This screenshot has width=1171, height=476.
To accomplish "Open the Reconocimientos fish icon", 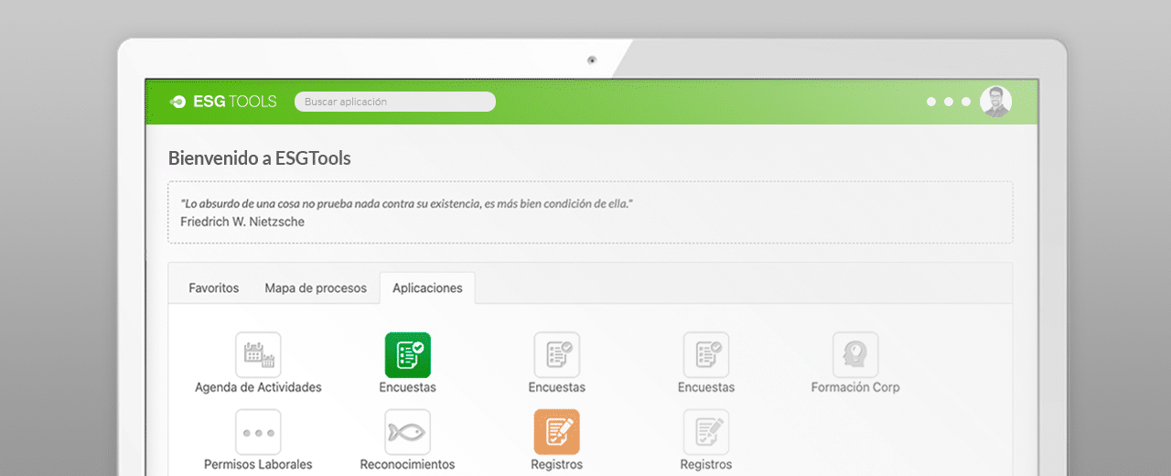I will click(408, 432).
